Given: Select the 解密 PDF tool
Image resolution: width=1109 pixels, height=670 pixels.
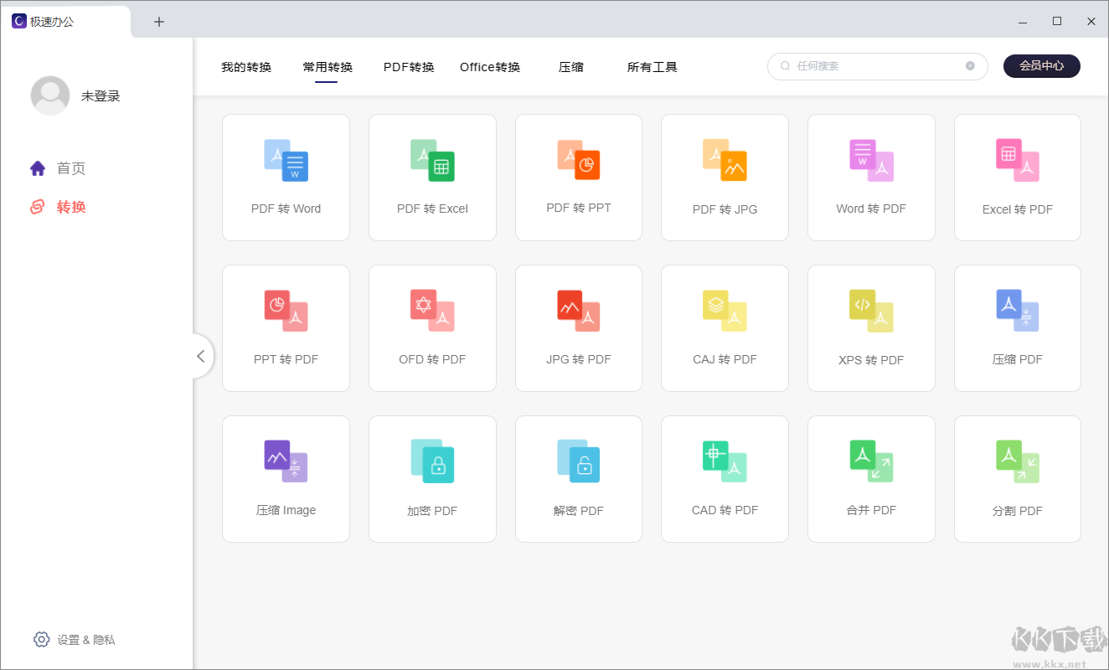Looking at the screenshot, I should [578, 478].
